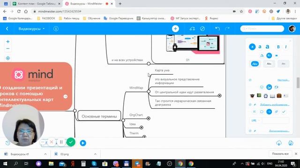Toggle italic text formatting
300x168 pixels.
pos(286,47)
